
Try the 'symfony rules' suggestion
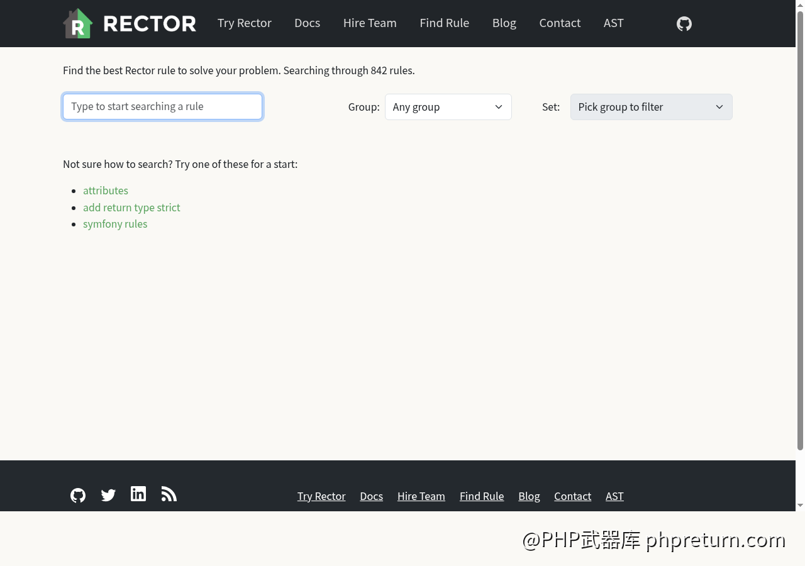pos(115,224)
